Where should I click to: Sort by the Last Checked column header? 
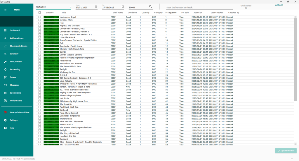(x=217, y=13)
